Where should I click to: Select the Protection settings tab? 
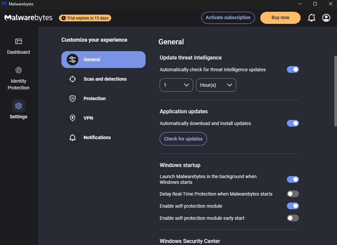tap(103, 98)
